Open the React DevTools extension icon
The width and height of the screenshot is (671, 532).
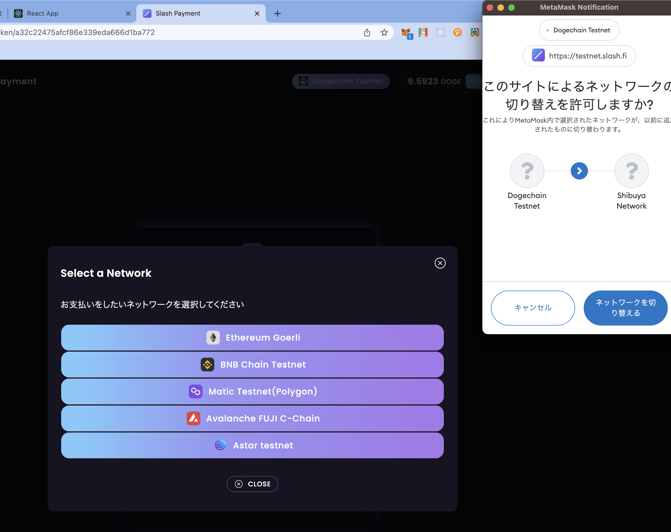click(x=440, y=32)
